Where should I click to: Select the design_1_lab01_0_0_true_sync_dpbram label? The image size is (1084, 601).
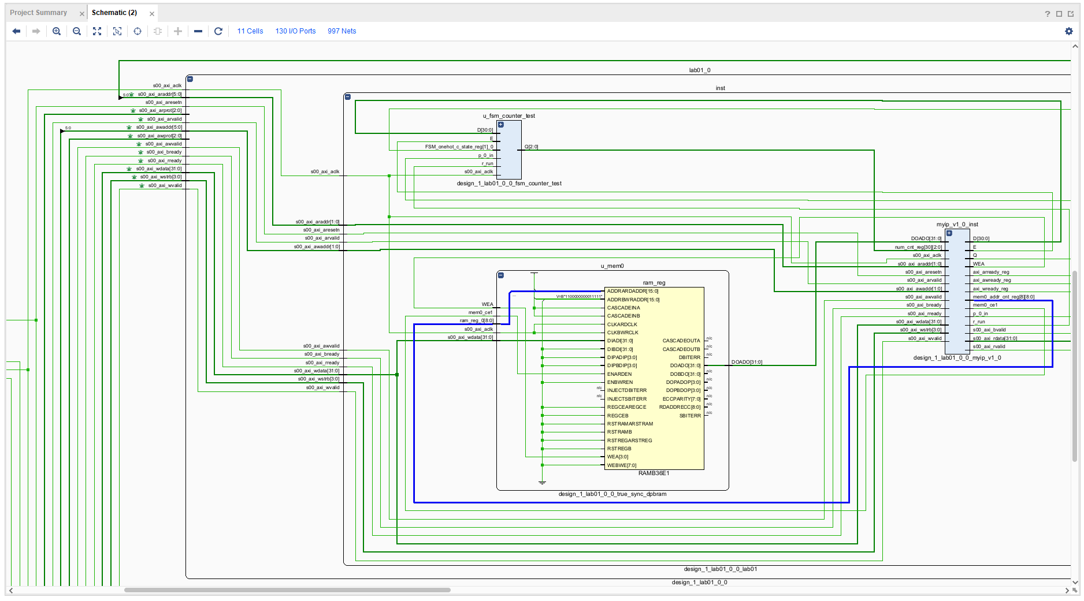[x=612, y=494]
